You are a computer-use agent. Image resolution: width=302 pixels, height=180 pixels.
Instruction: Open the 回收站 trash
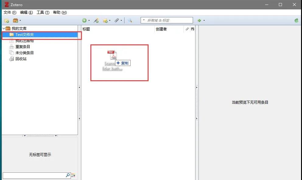(x=21, y=59)
